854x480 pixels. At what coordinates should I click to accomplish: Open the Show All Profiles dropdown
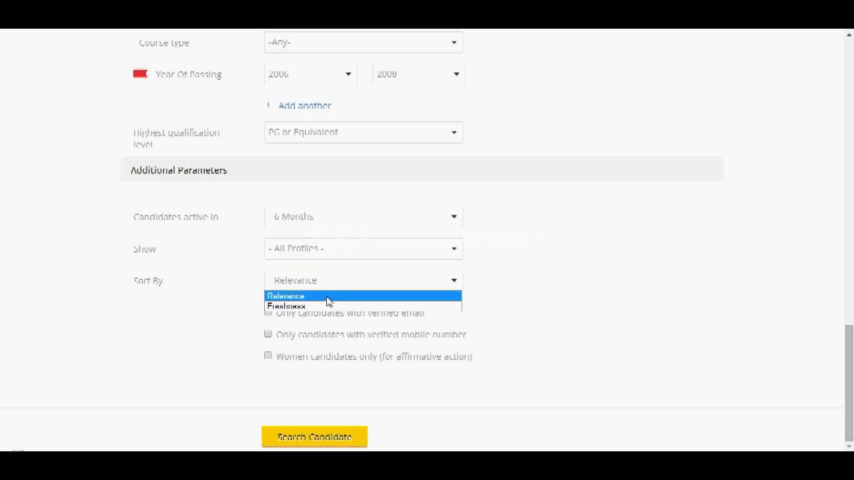363,249
